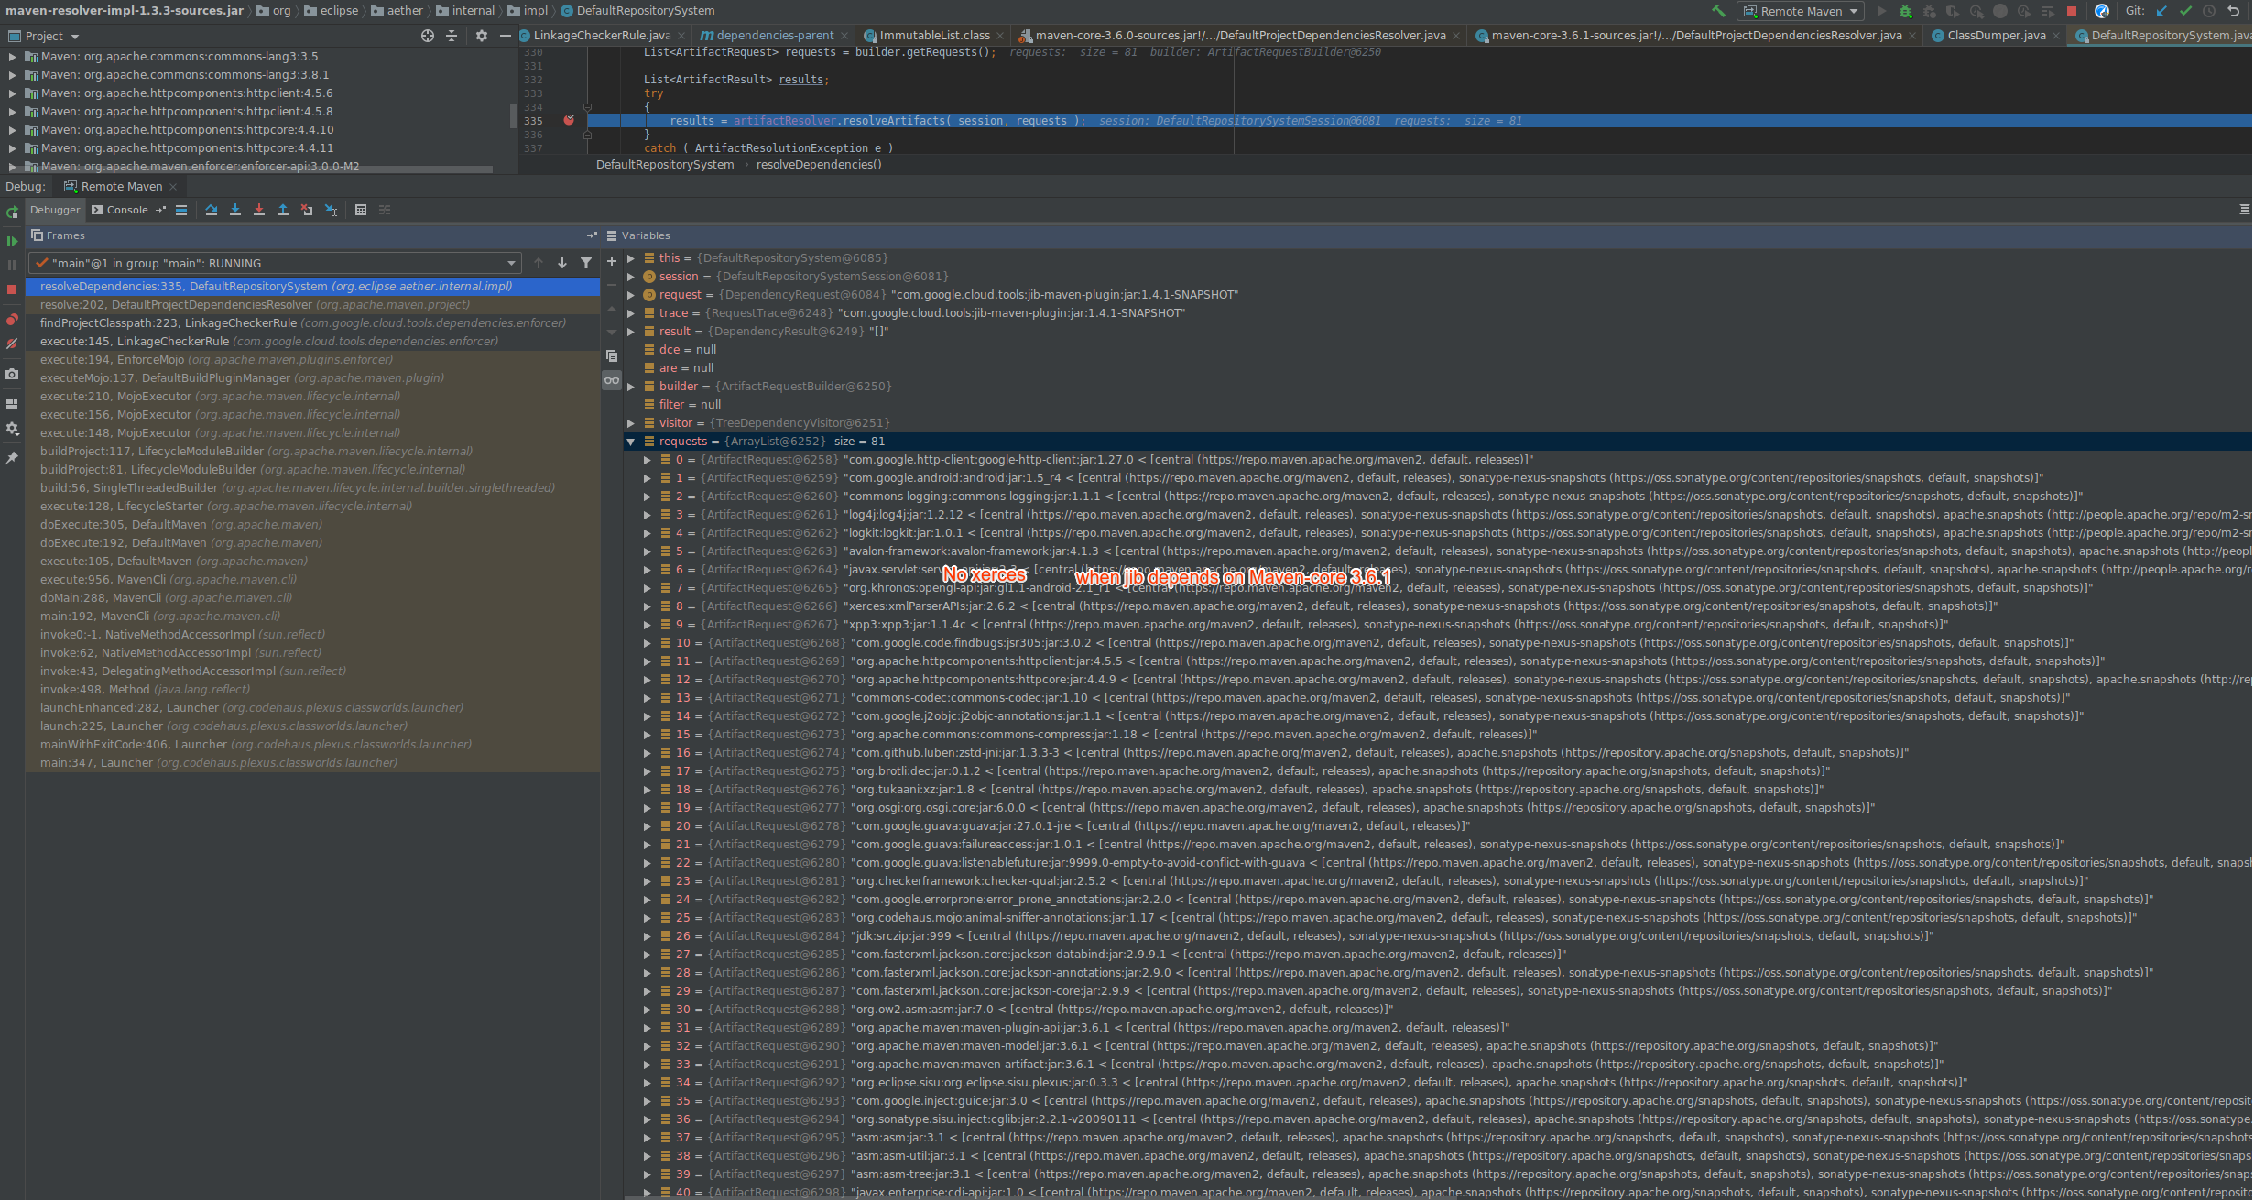Pin the debugger tab with the pin icon
The height and width of the screenshot is (1201, 2254).
click(x=11, y=458)
